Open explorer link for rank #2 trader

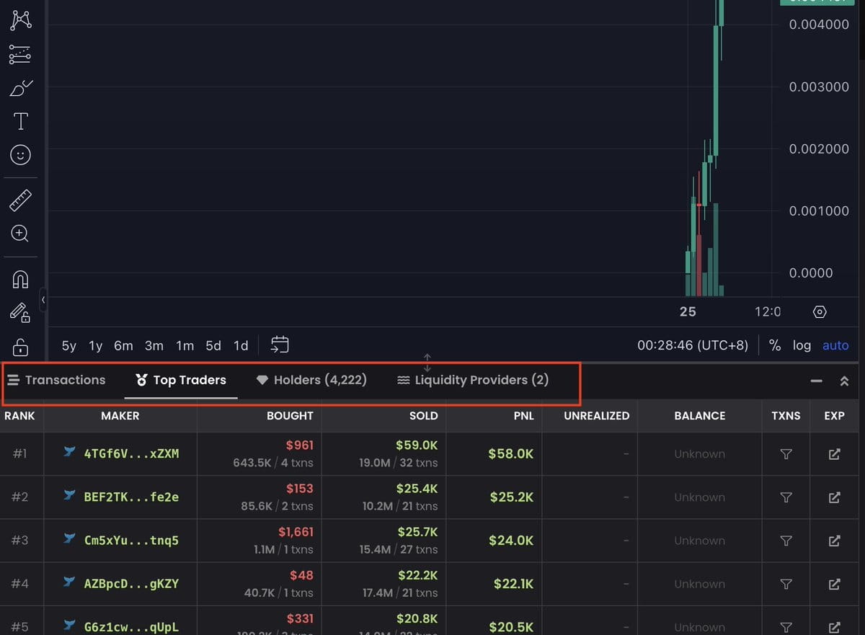[835, 497]
